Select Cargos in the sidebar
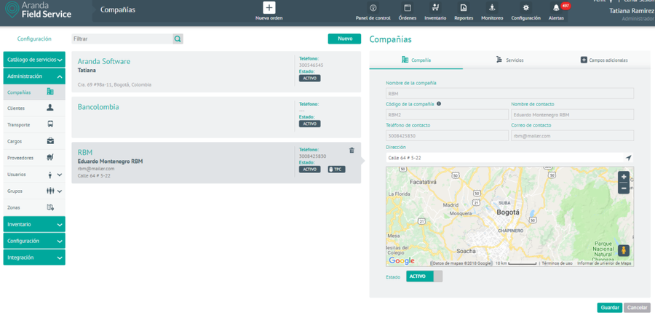The image size is (655, 315). pos(34,141)
